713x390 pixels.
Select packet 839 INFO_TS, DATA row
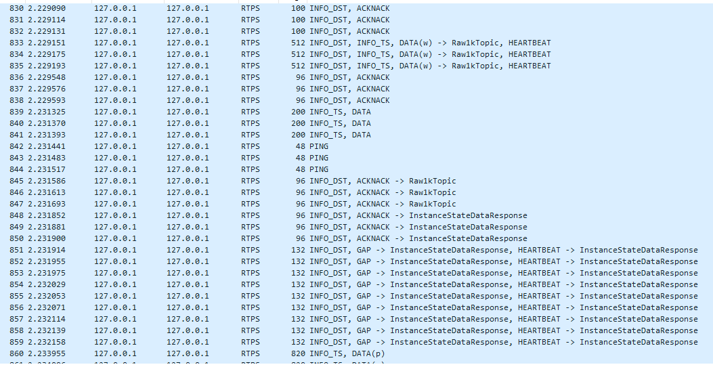(356, 112)
